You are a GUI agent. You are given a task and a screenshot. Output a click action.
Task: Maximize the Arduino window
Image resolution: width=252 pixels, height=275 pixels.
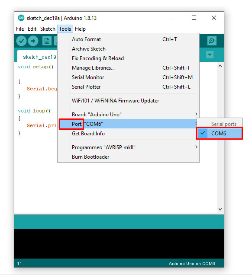(194, 18)
